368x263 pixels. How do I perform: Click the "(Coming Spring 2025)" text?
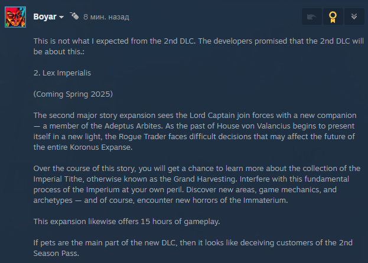point(73,94)
